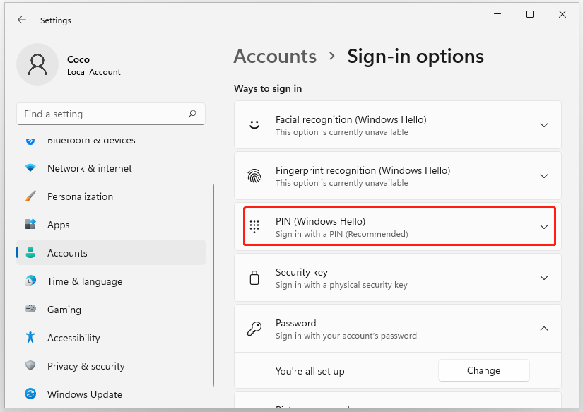This screenshot has width=583, height=412.
Task: Click the Windows Update sync icon
Action: click(30, 394)
